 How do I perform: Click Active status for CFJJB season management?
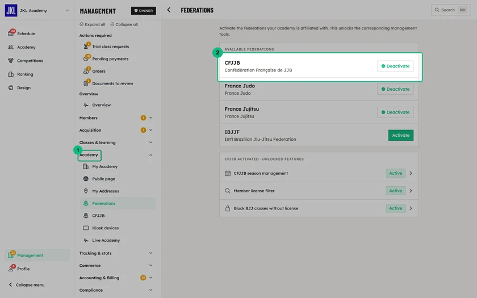click(395, 173)
